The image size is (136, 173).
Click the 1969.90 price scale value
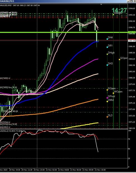pyautogui.click(x=132, y=128)
